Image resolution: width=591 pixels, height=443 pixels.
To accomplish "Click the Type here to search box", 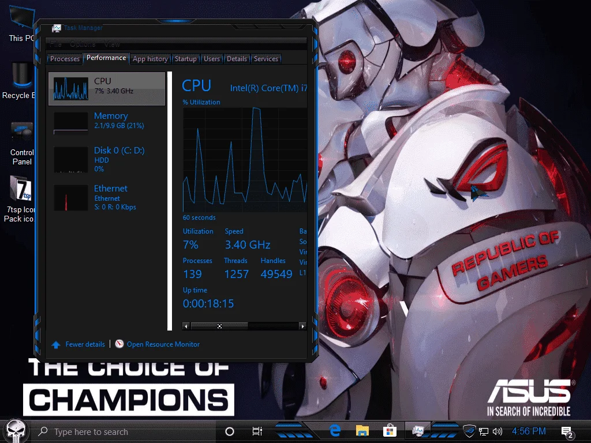I will 125,431.
